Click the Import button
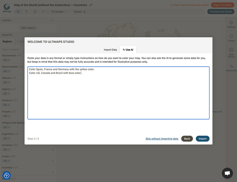 tap(202, 139)
